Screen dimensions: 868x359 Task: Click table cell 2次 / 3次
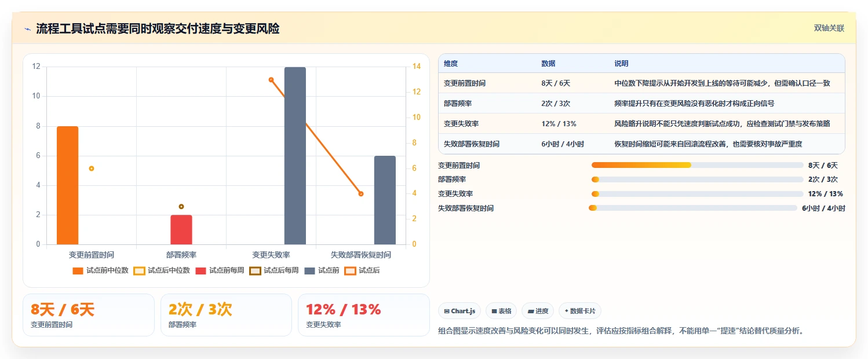coord(556,104)
